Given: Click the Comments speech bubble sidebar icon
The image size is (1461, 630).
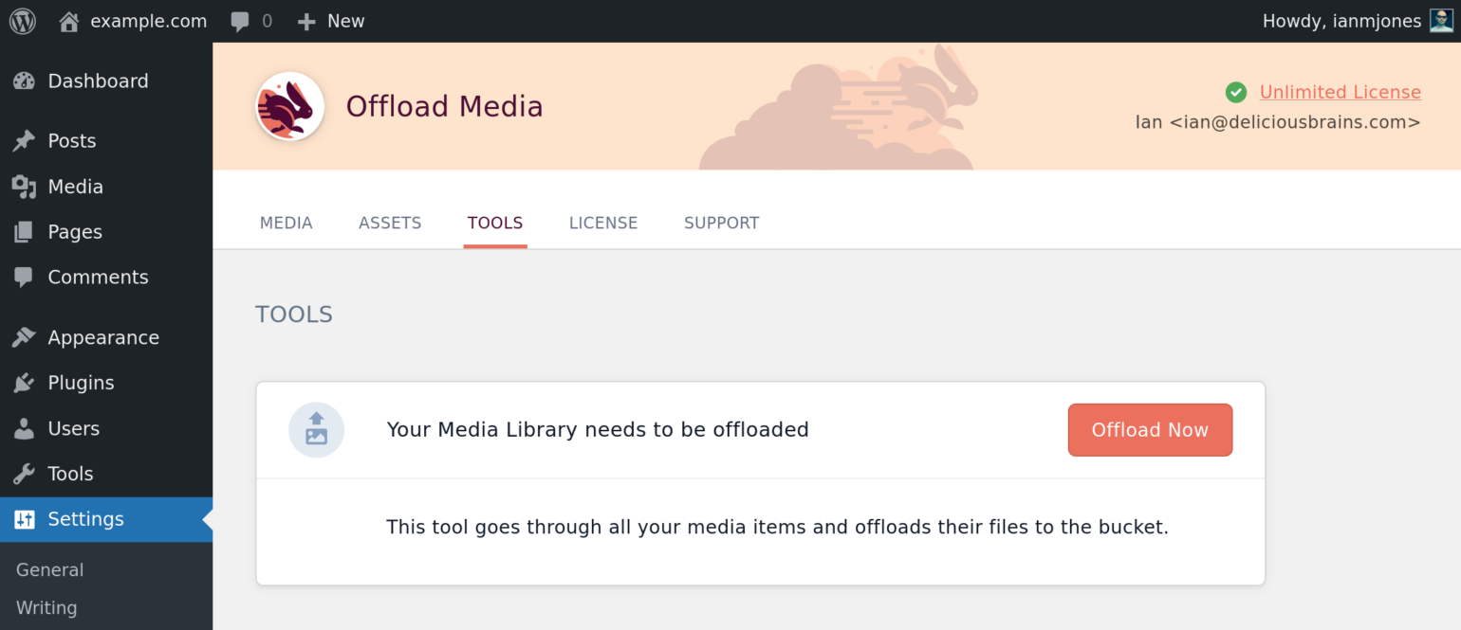Looking at the screenshot, I should coord(24,278).
